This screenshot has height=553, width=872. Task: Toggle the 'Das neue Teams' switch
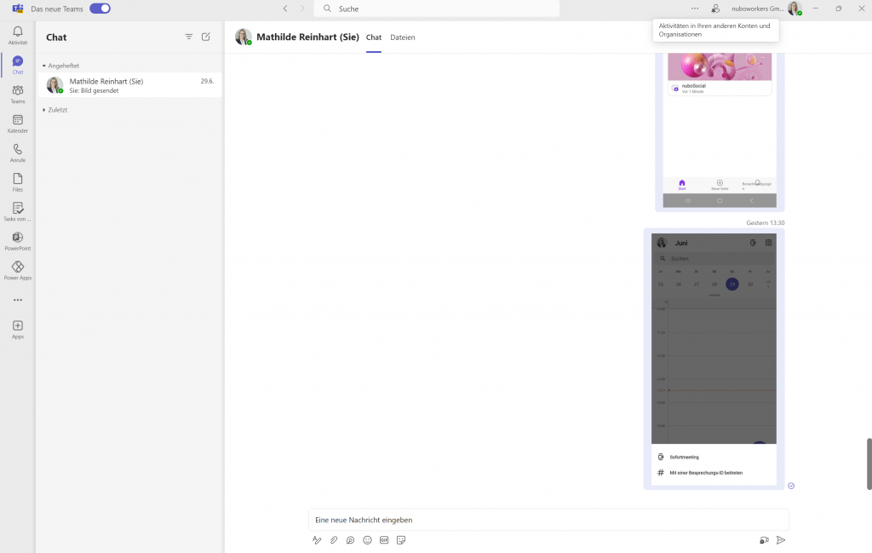point(100,9)
